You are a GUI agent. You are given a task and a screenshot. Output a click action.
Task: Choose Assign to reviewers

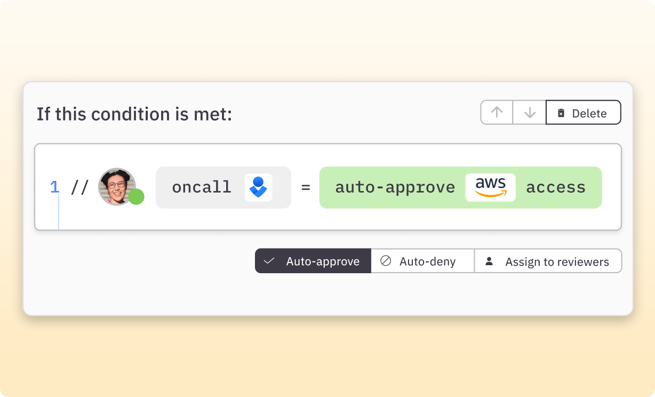[548, 261]
